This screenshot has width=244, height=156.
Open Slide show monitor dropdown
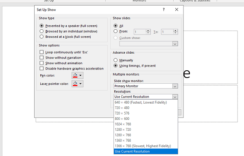click(x=175, y=86)
